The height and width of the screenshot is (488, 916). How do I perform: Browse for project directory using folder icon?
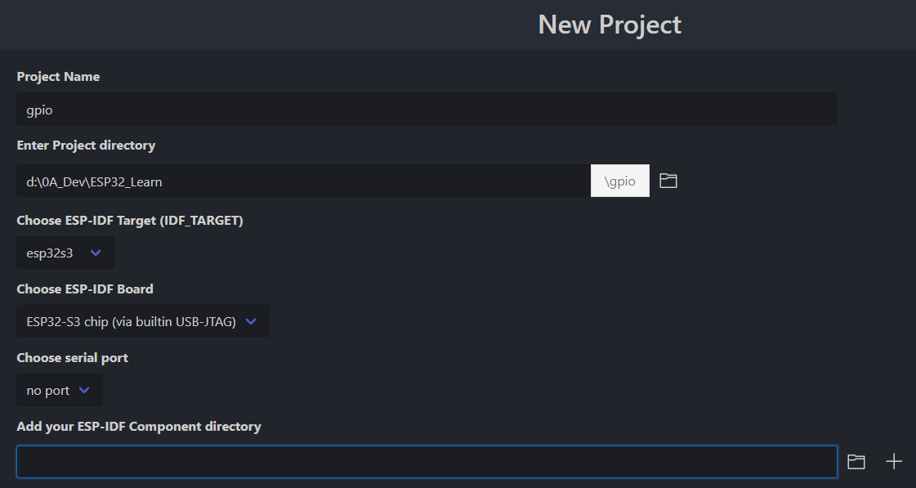[668, 181]
